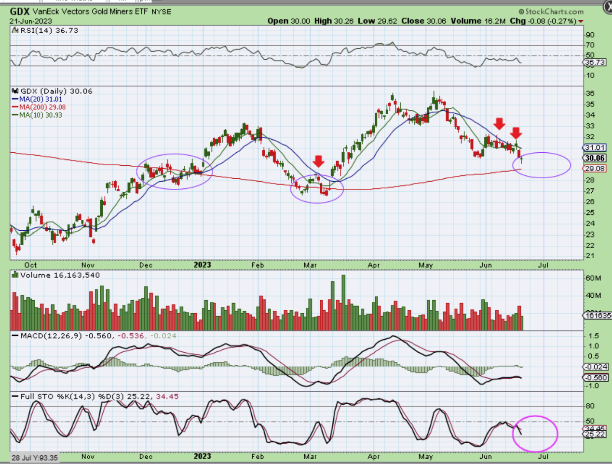Click the Chg -0.08 (-0.27%) value
This screenshot has height=464, width=612.
543,21
